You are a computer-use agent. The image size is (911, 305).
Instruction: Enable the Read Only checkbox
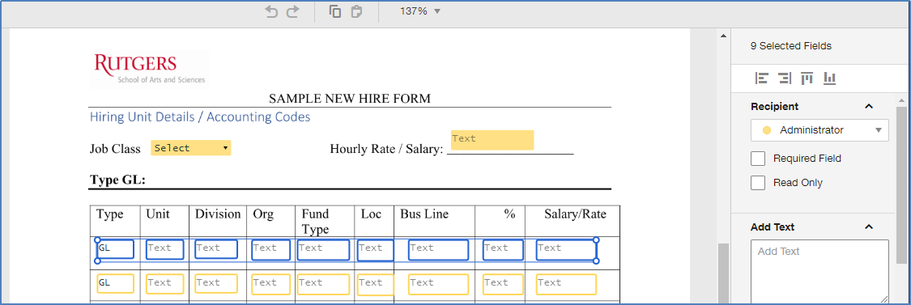[x=758, y=183]
